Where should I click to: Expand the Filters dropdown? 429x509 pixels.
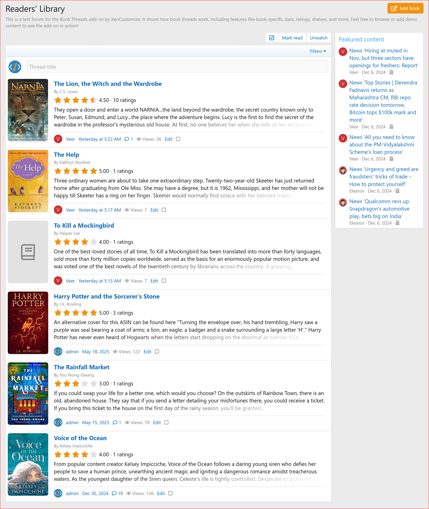click(318, 51)
